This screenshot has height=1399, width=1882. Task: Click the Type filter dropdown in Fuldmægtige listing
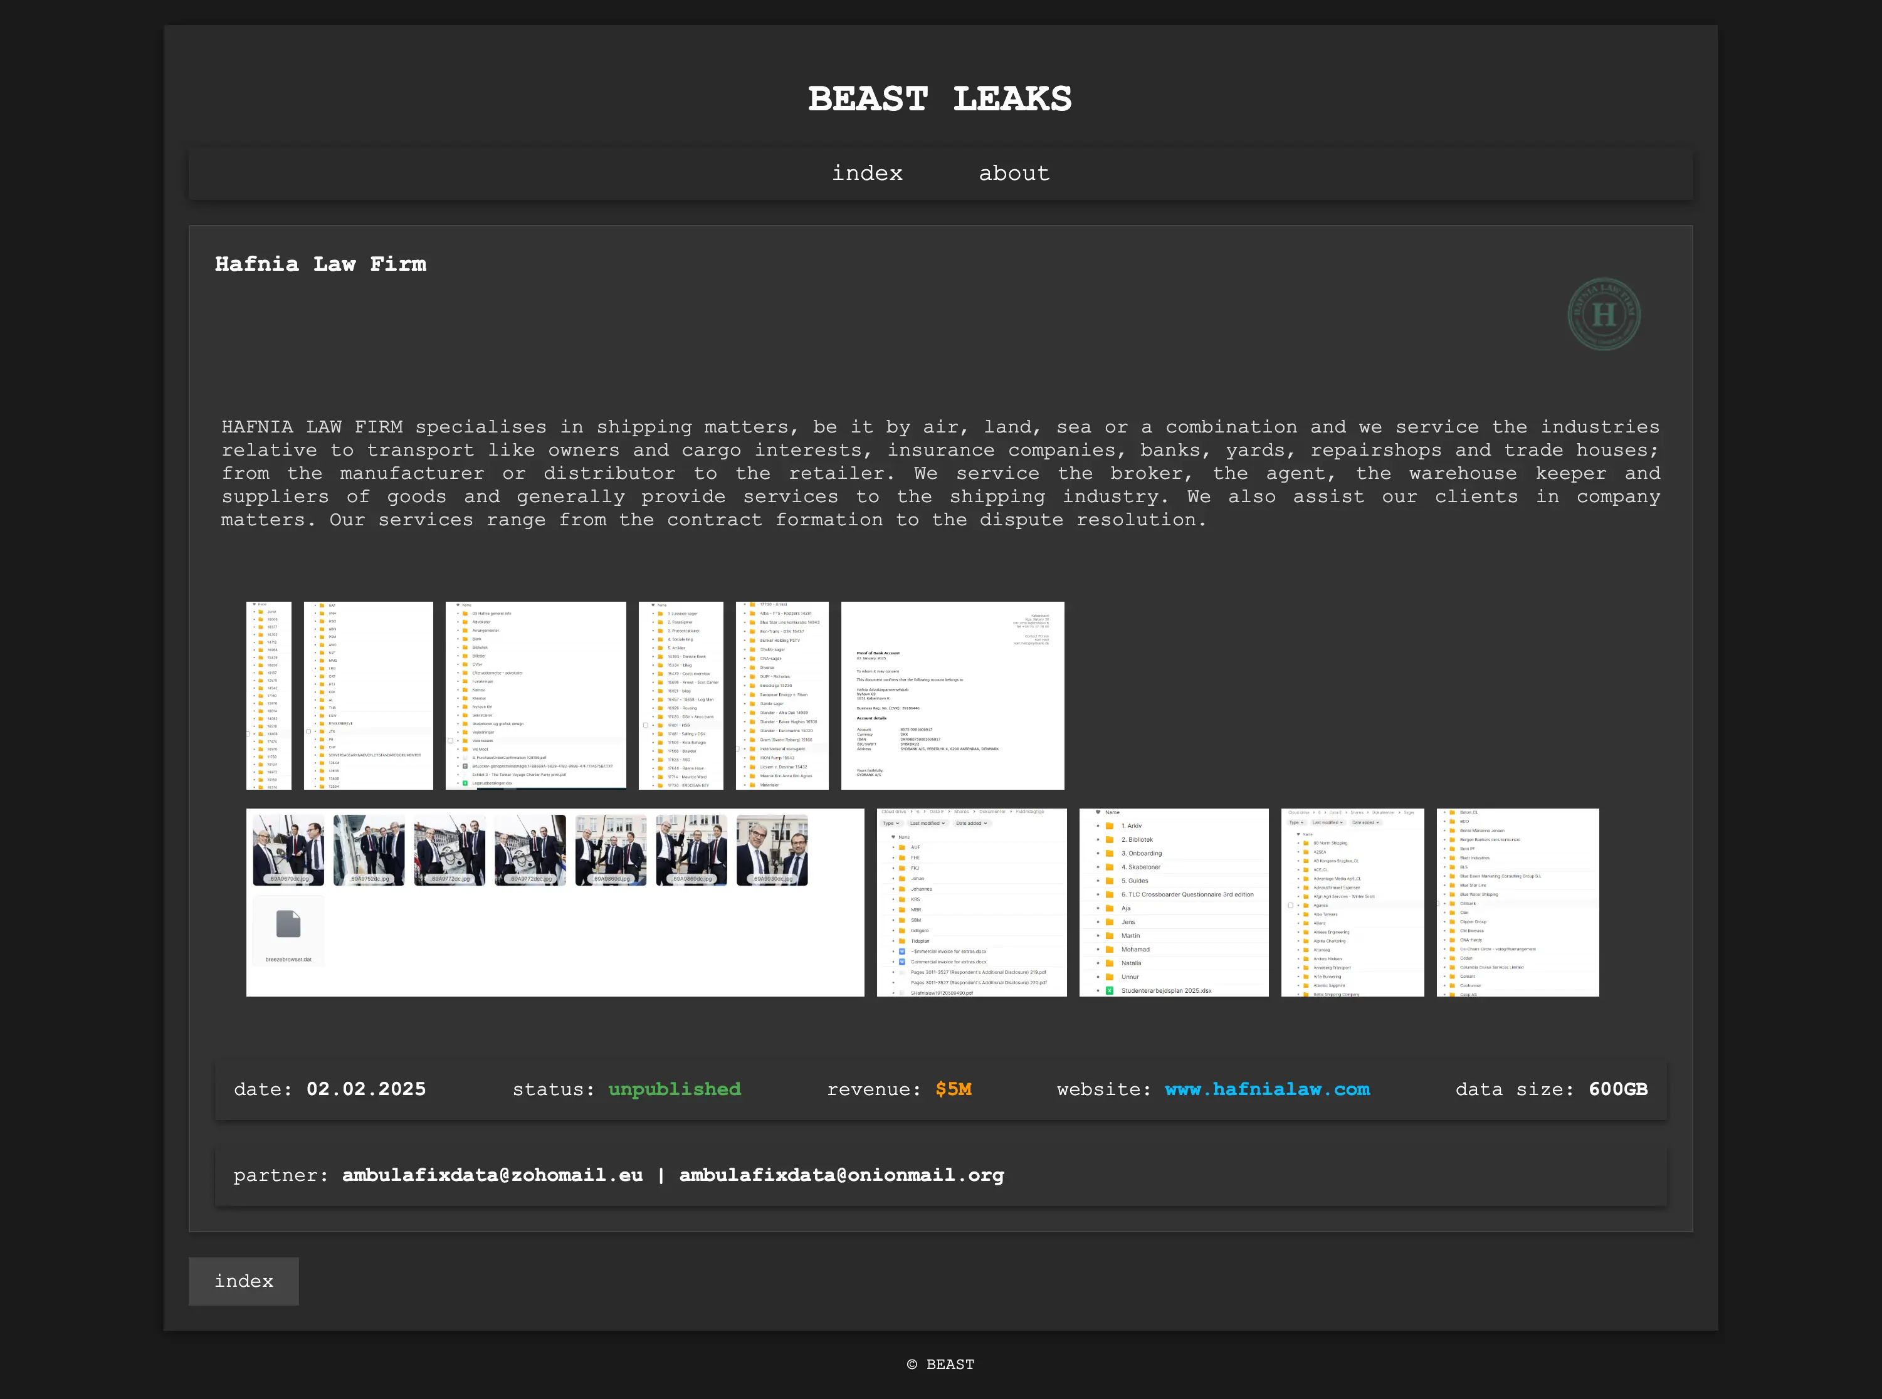890,823
